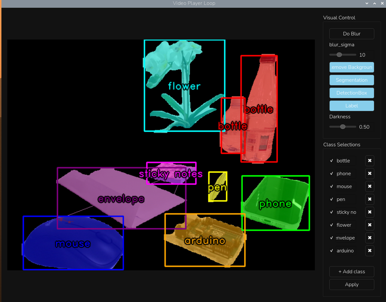Viewport: 386px width, 302px height.
Task: Click the flower label in the video
Action: coord(184,86)
